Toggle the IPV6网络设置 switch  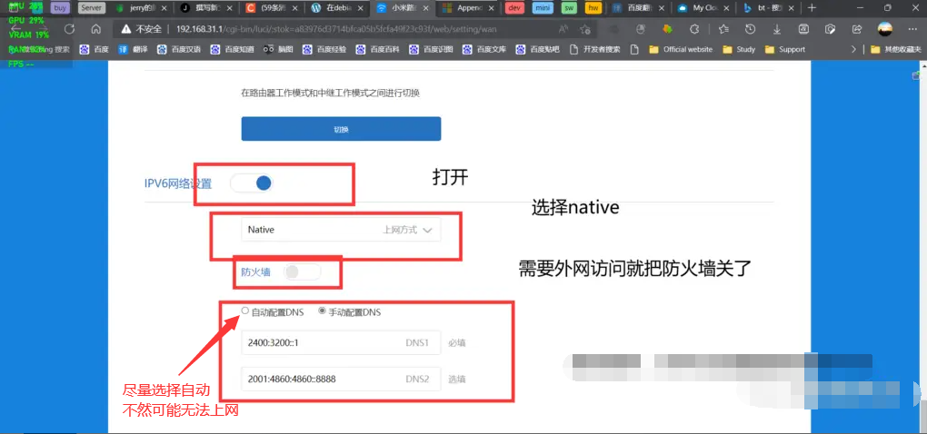click(x=252, y=183)
